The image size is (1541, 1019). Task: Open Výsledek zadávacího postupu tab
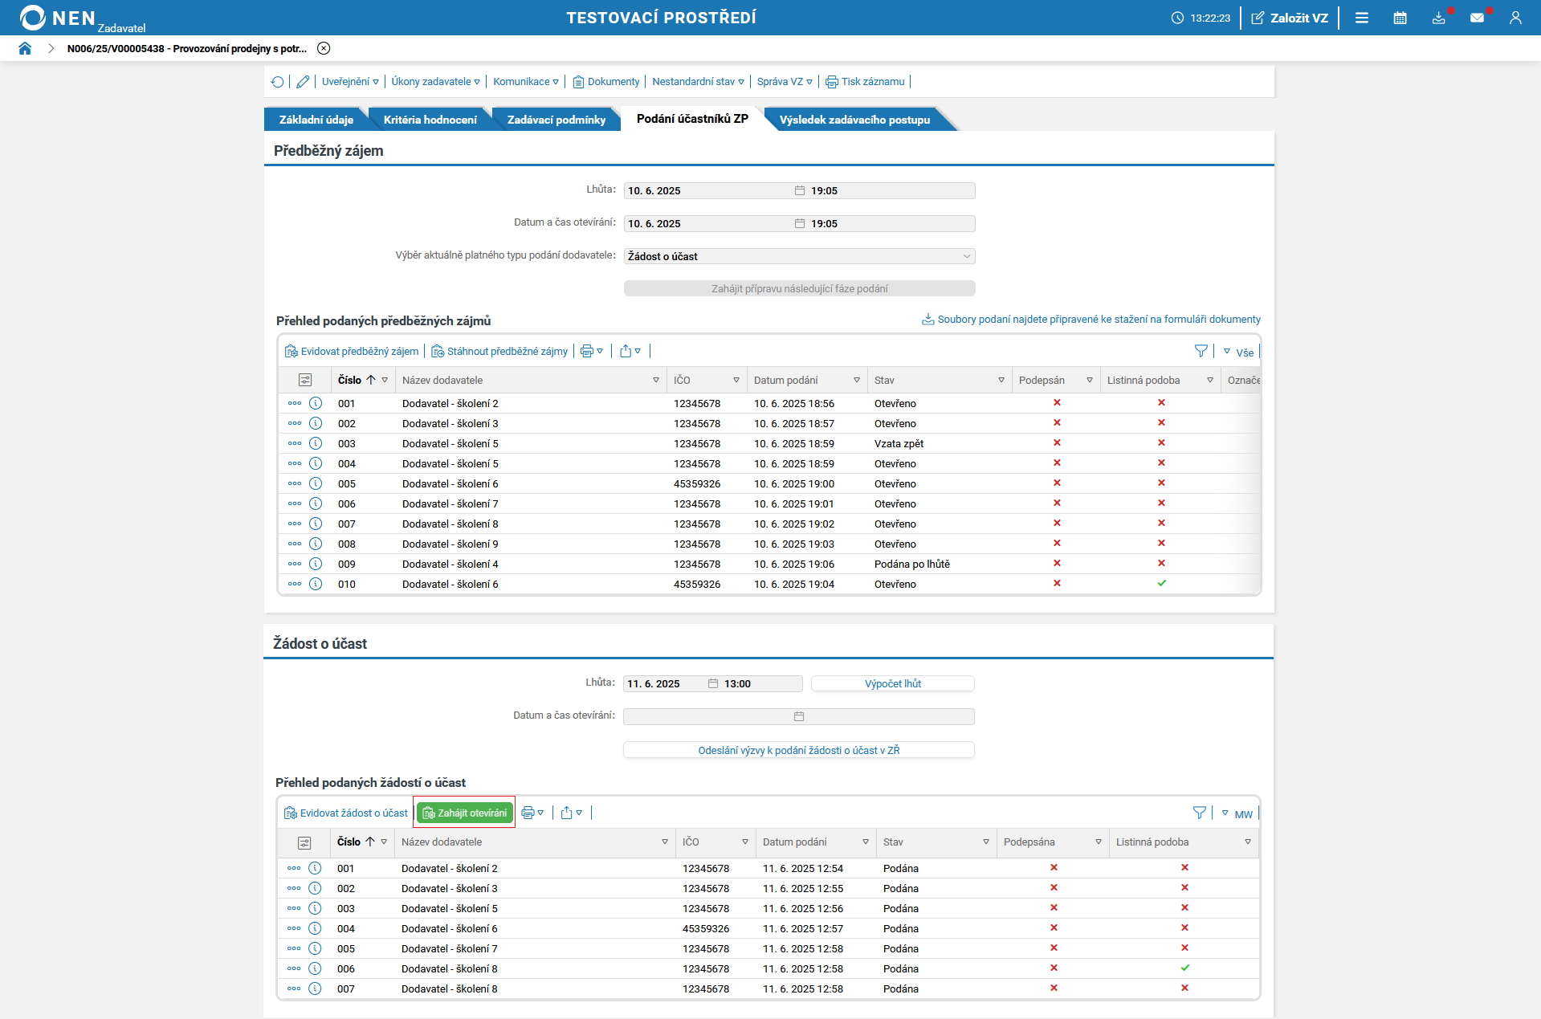coord(854,120)
